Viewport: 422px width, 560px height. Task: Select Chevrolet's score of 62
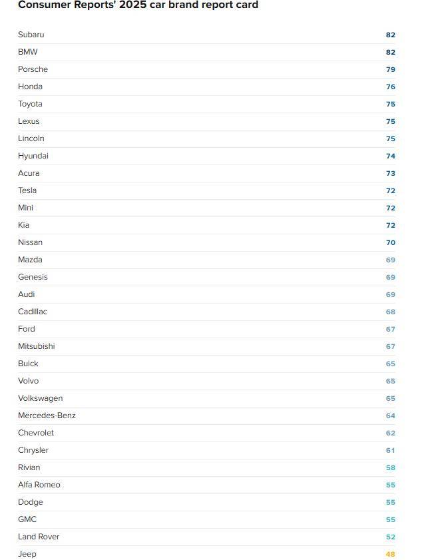[390, 433]
